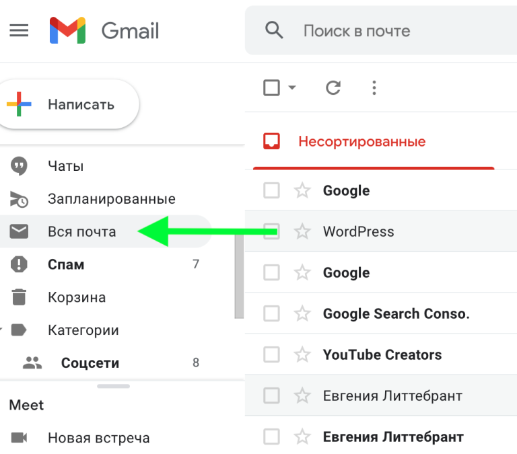517x454 pixels.
Task: Open the Вся почта folder
Action: pyautogui.click(x=81, y=232)
